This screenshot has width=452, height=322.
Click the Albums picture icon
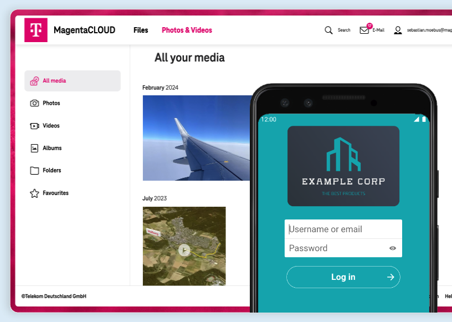pyautogui.click(x=34, y=148)
